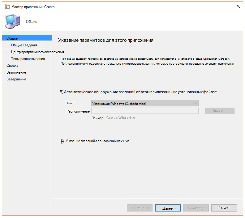Click the Расположение input field
Image resolution: width=245 pixels, height=218 pixels.
[x=145, y=111]
